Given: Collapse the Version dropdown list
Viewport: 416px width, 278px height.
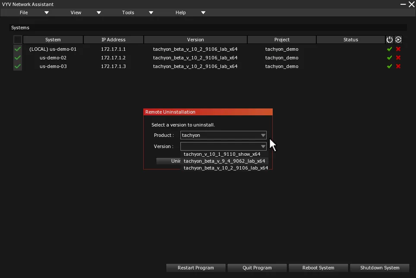Looking at the screenshot, I should click(x=224, y=146).
